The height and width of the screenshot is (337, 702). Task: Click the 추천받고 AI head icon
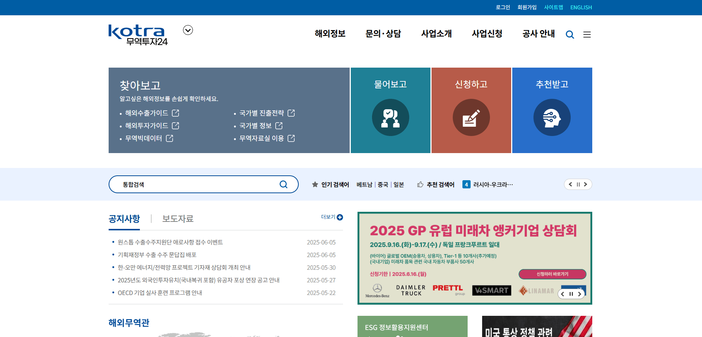click(x=552, y=117)
